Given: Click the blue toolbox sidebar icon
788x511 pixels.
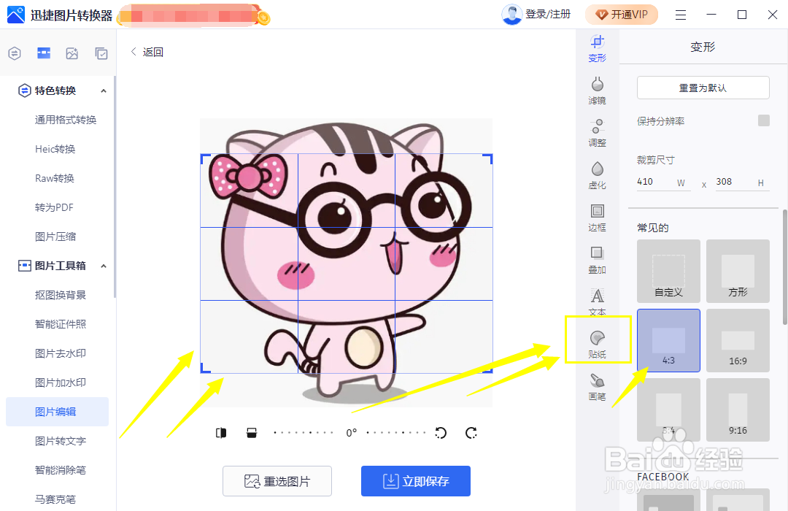Looking at the screenshot, I should 44,53.
